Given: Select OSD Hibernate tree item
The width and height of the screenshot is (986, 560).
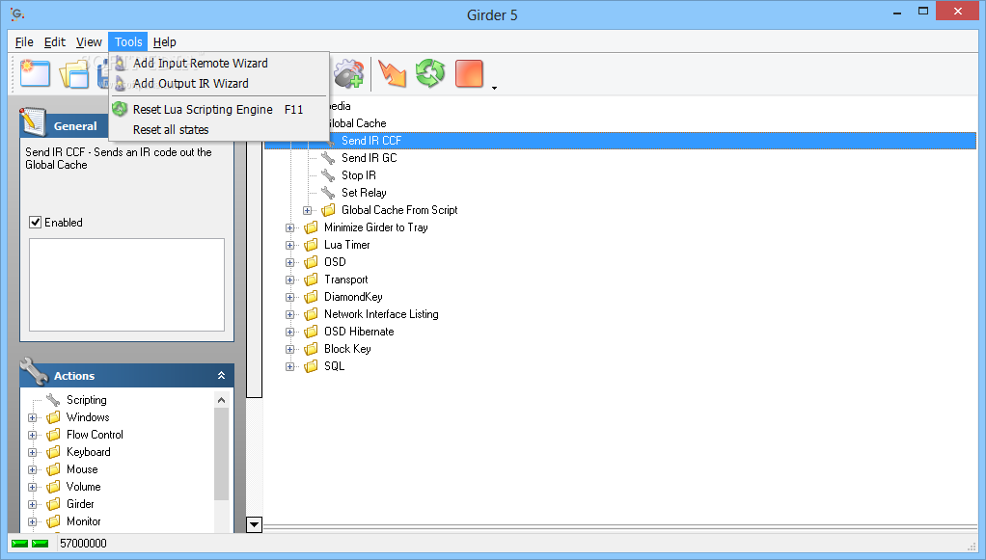Looking at the screenshot, I should pyautogui.click(x=359, y=332).
